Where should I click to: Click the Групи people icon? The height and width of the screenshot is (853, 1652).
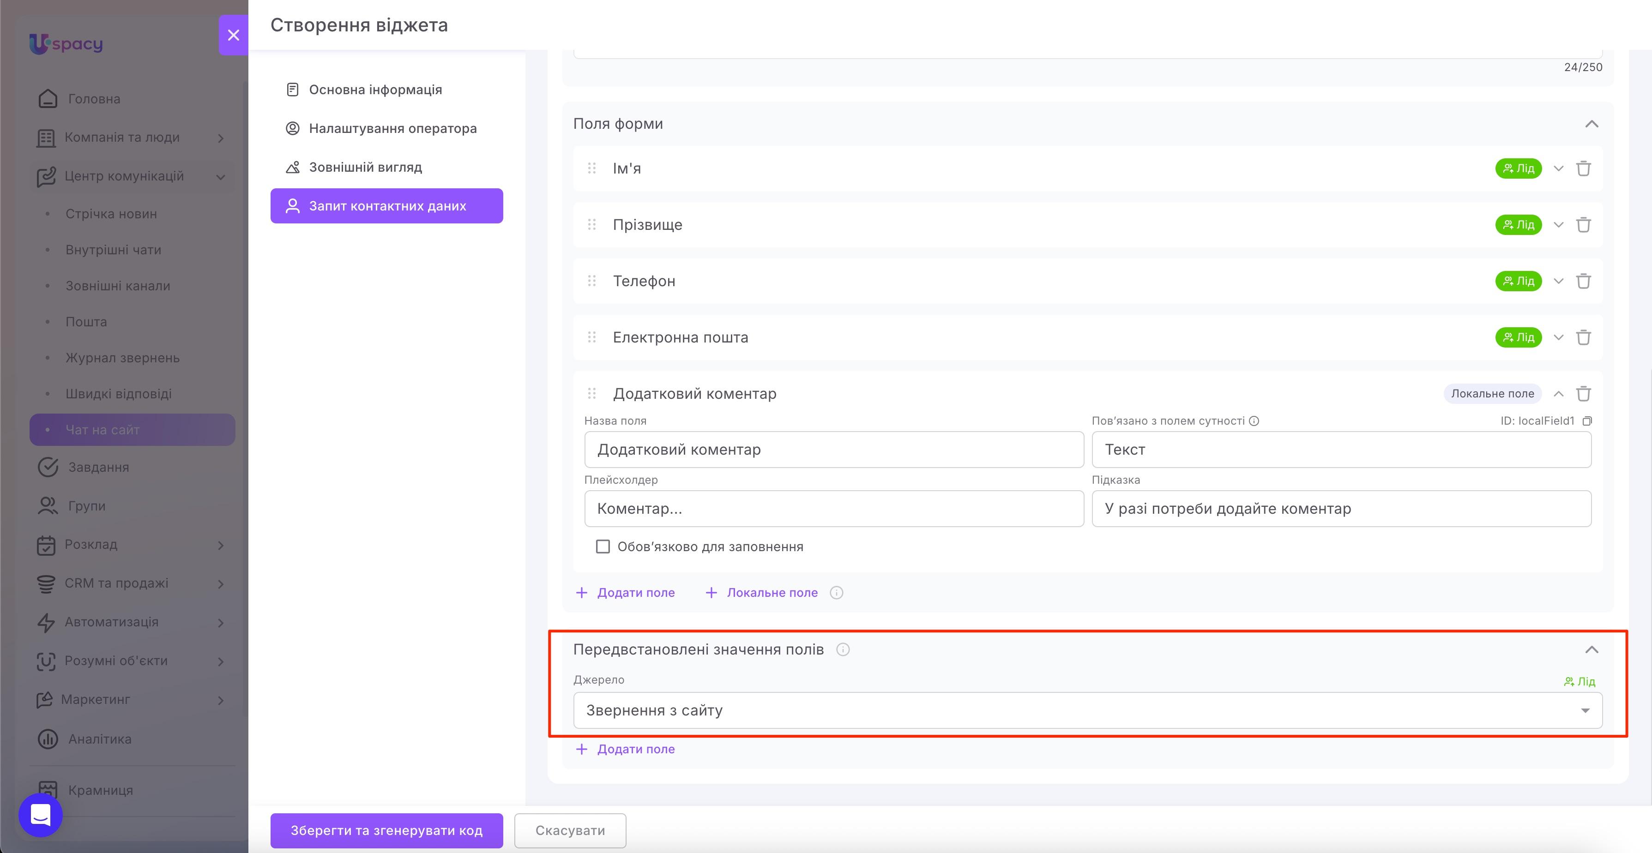(48, 506)
